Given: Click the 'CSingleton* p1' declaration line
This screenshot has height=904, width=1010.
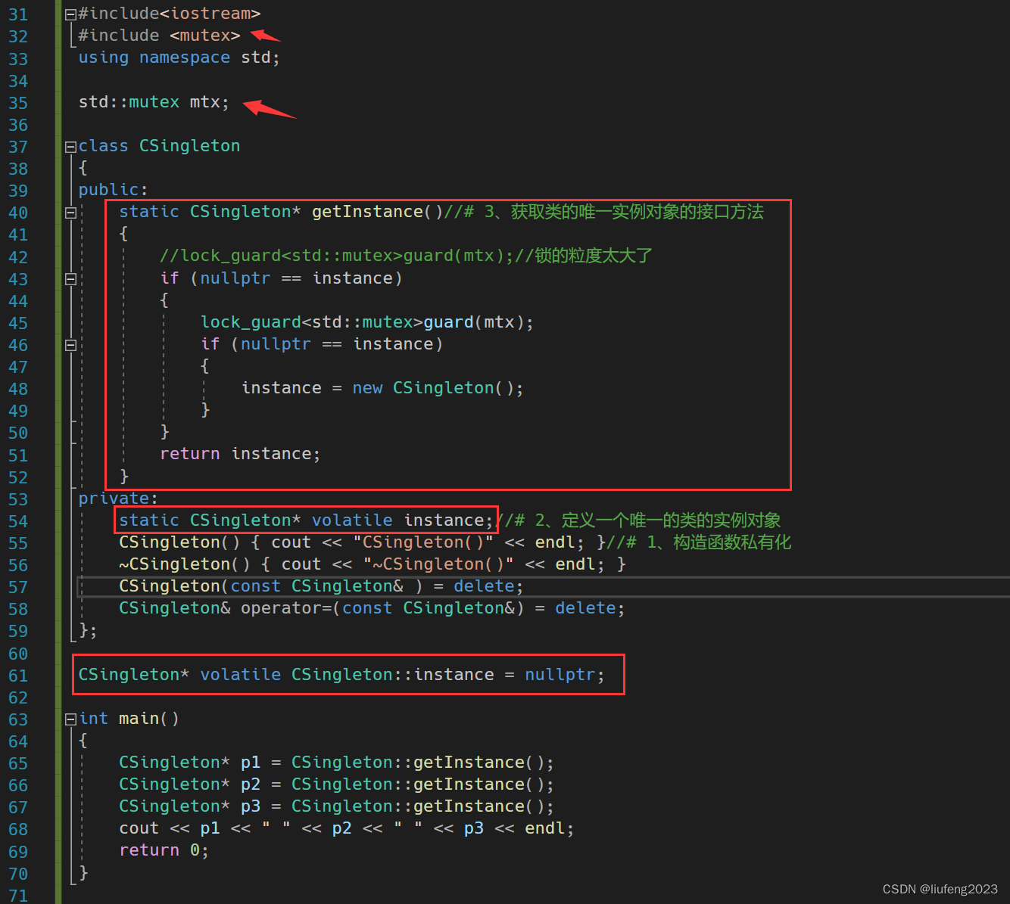Looking at the screenshot, I should [336, 763].
